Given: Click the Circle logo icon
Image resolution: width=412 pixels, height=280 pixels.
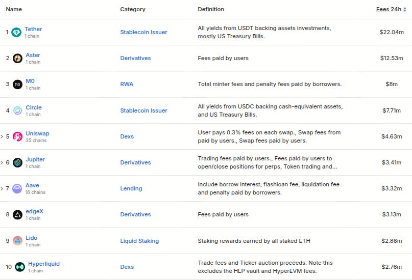Looking at the screenshot, I should [x=17, y=110].
